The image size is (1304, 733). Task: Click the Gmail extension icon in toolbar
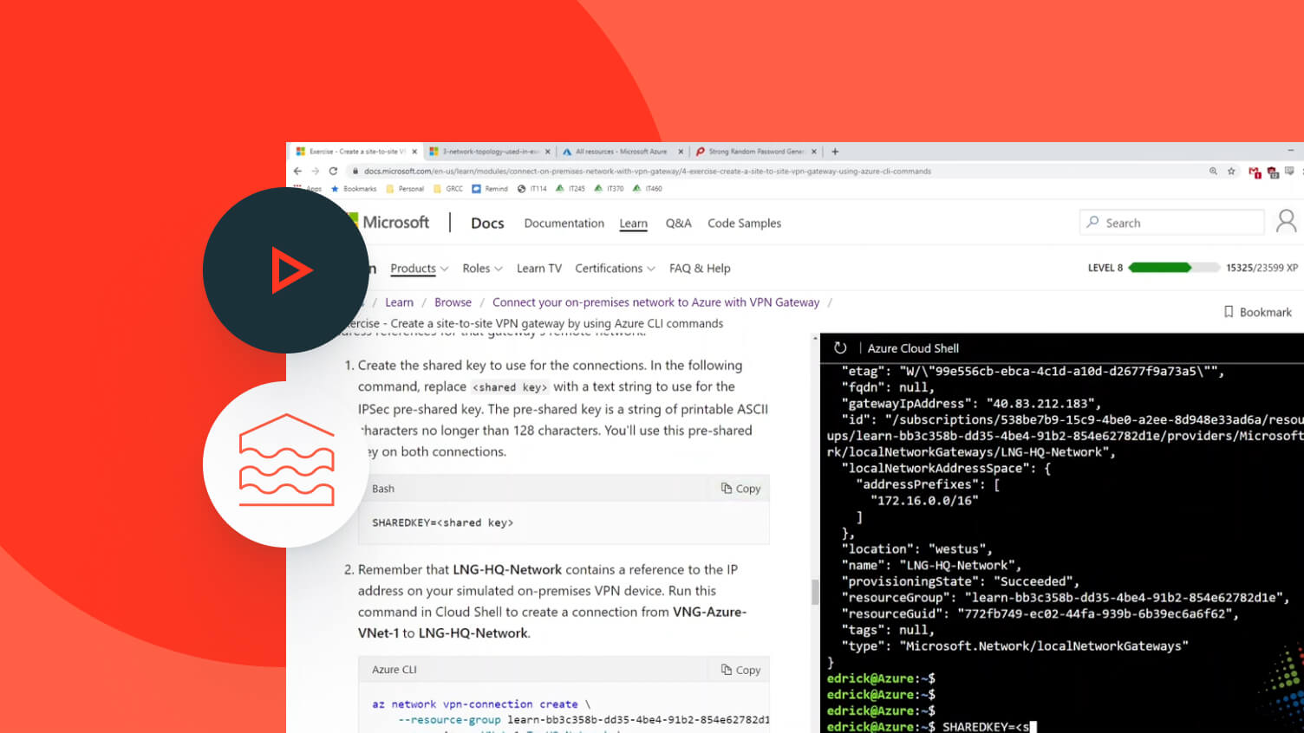pos(1254,172)
